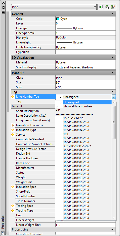Click the EntityTransparency ByLayer value
Screen dimensions: 120x236
click(85, 47)
